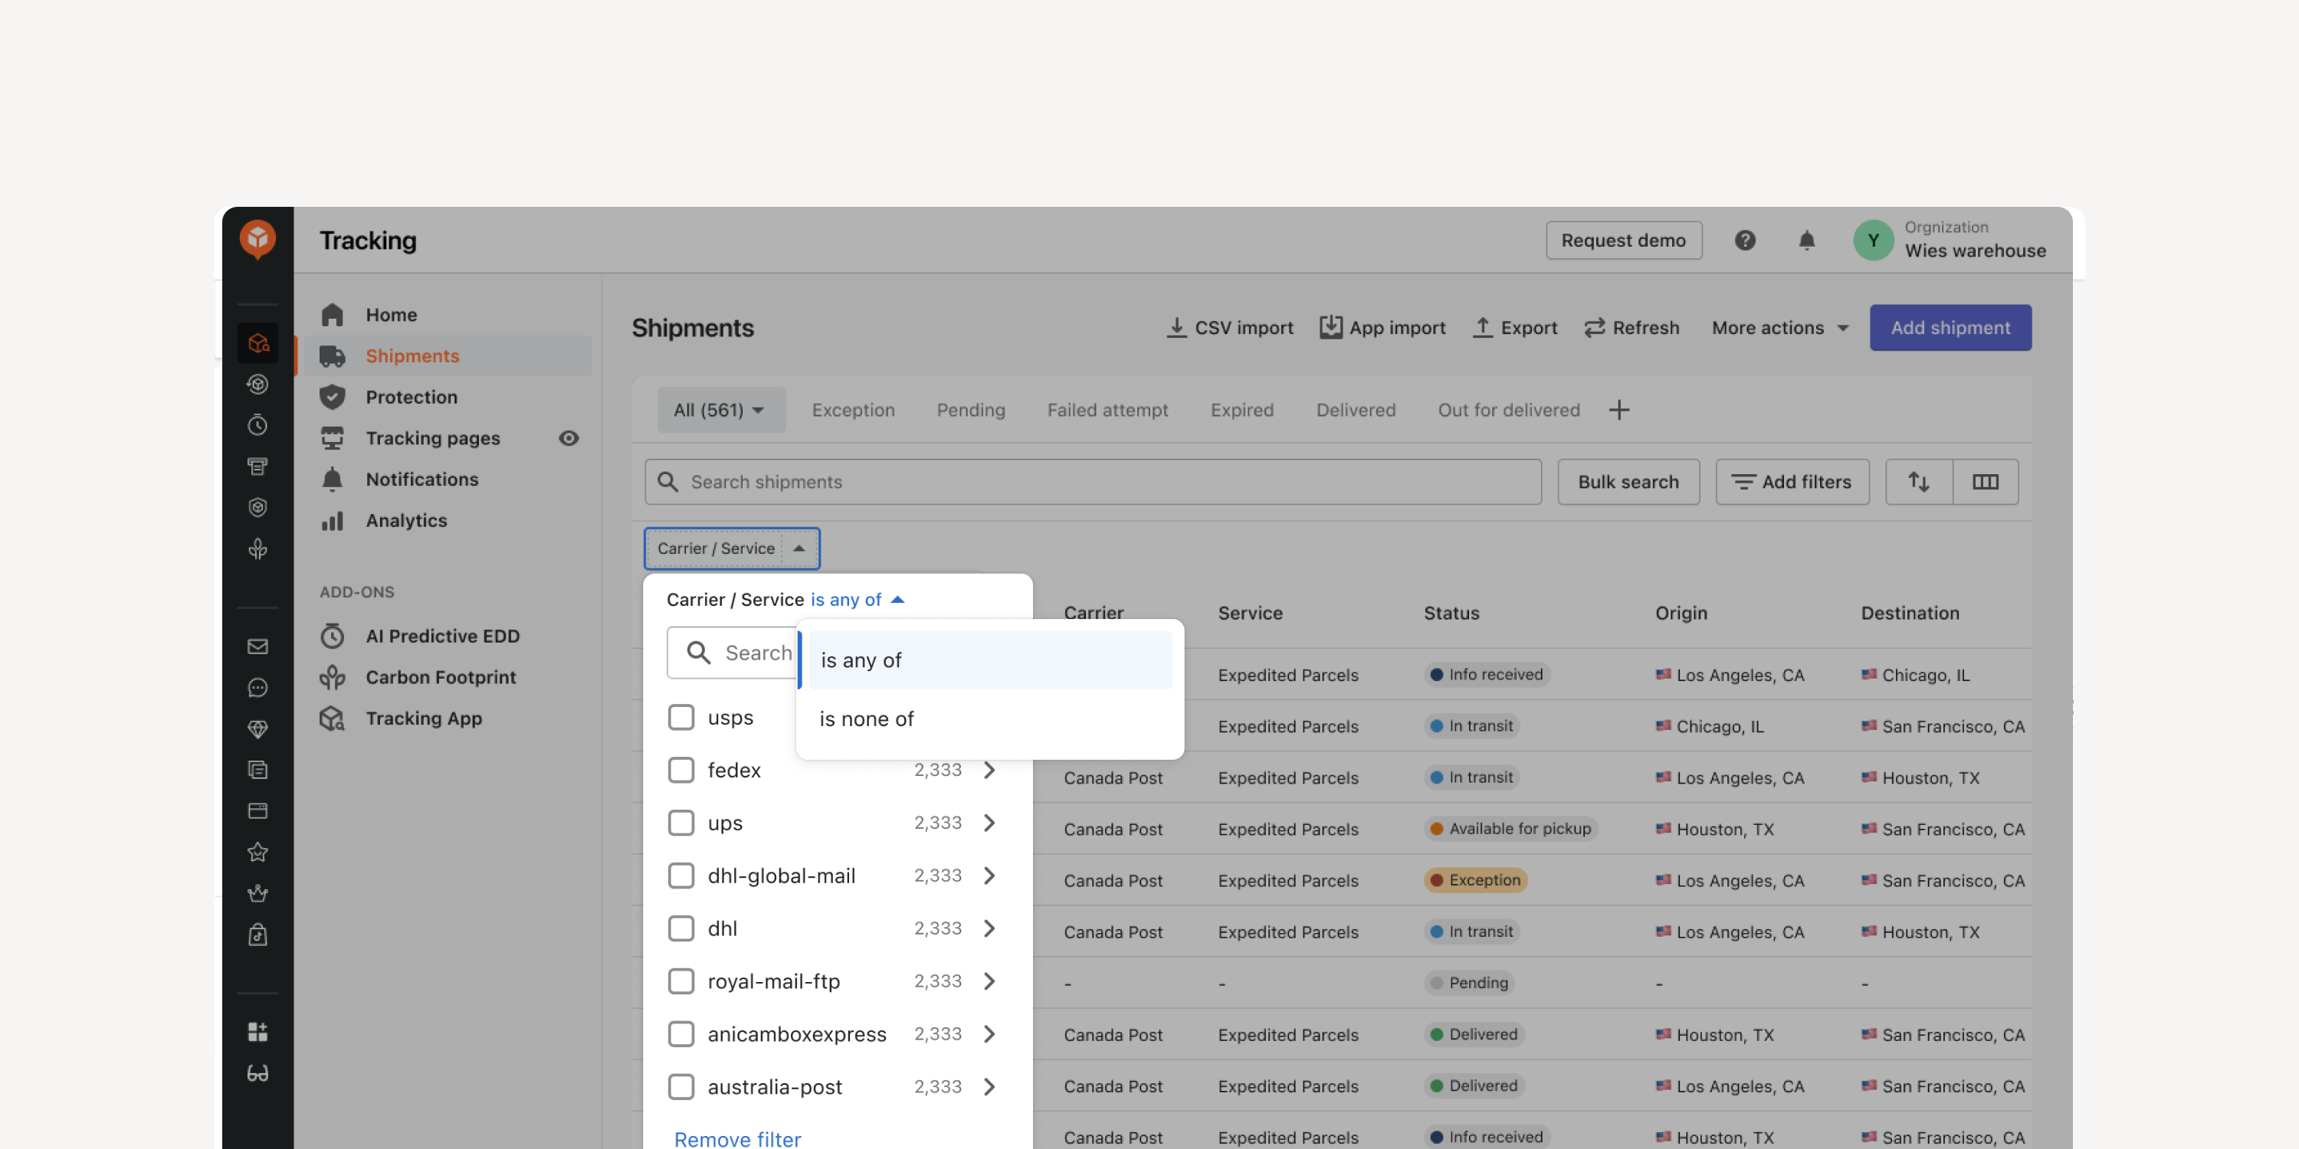The height and width of the screenshot is (1149, 2299).
Task: Click the sort arrows icon button
Action: tap(1919, 482)
